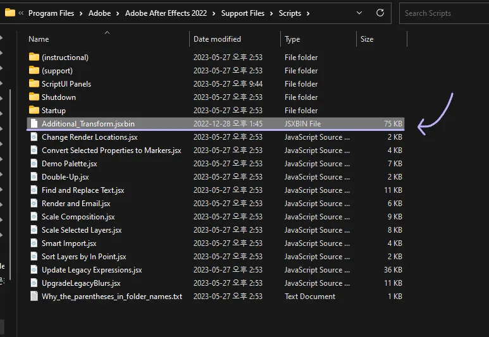
Task: Click the Scale Composition.jsx file icon
Action: tap(34, 216)
